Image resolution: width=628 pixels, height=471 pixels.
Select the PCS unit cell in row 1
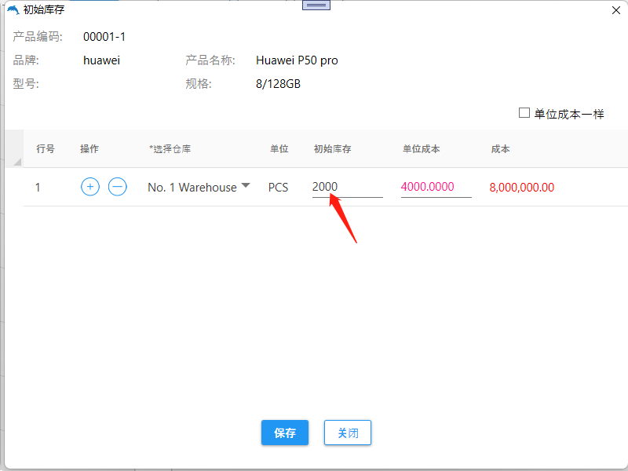(x=278, y=188)
